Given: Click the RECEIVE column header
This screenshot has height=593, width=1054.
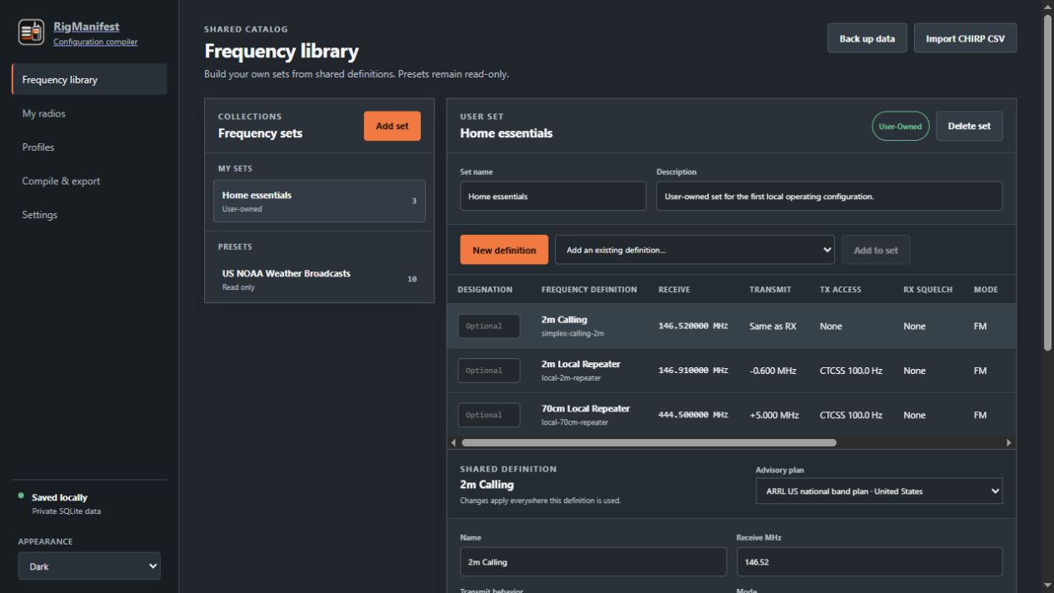Looking at the screenshot, I should click(x=674, y=290).
